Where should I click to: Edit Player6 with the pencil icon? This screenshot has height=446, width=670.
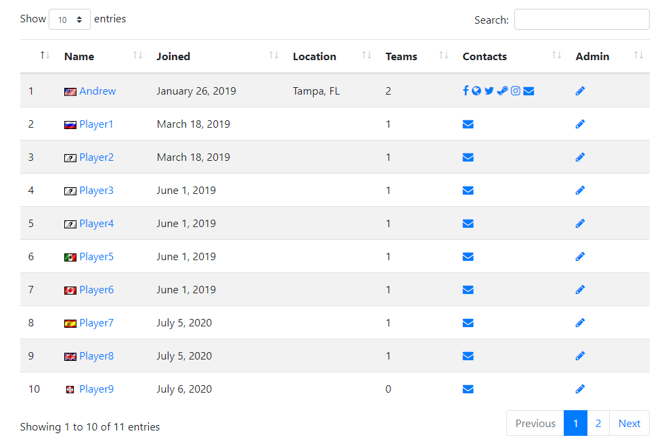click(580, 290)
